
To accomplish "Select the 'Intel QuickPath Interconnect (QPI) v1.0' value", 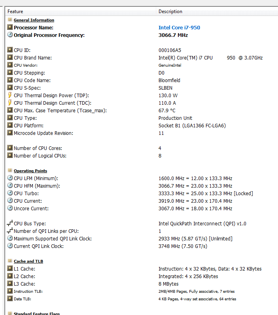I will [202, 224].
